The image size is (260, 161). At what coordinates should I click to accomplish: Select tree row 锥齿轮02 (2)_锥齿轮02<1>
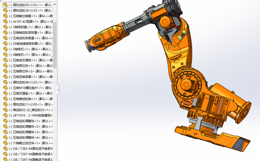28,110
